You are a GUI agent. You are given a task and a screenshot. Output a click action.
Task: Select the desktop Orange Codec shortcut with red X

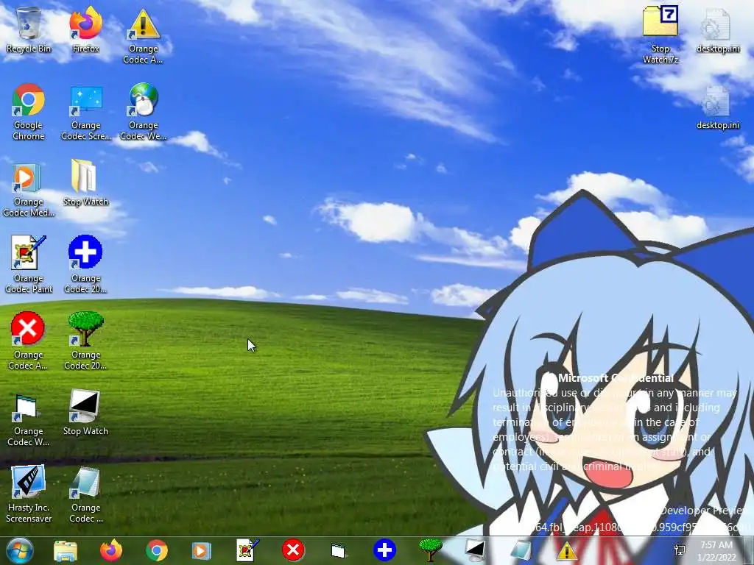[x=29, y=341]
